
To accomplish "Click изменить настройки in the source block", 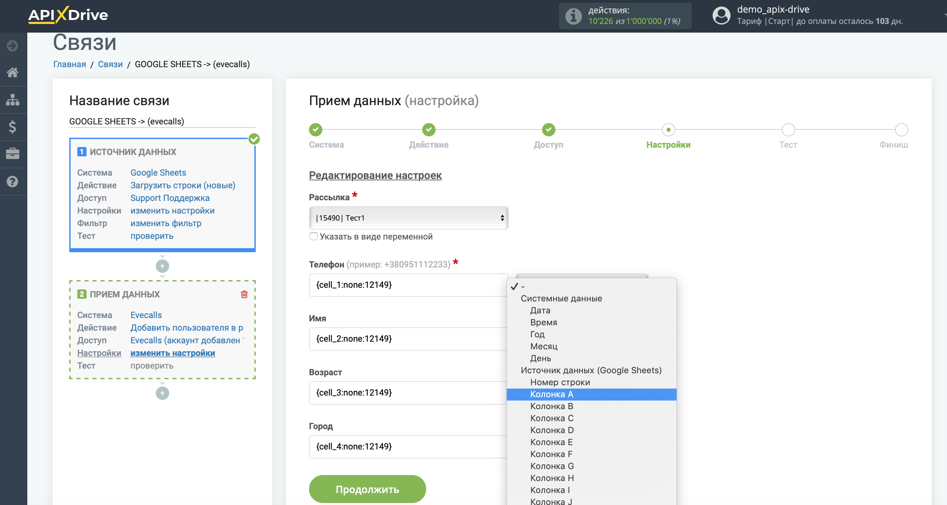I will tap(172, 211).
